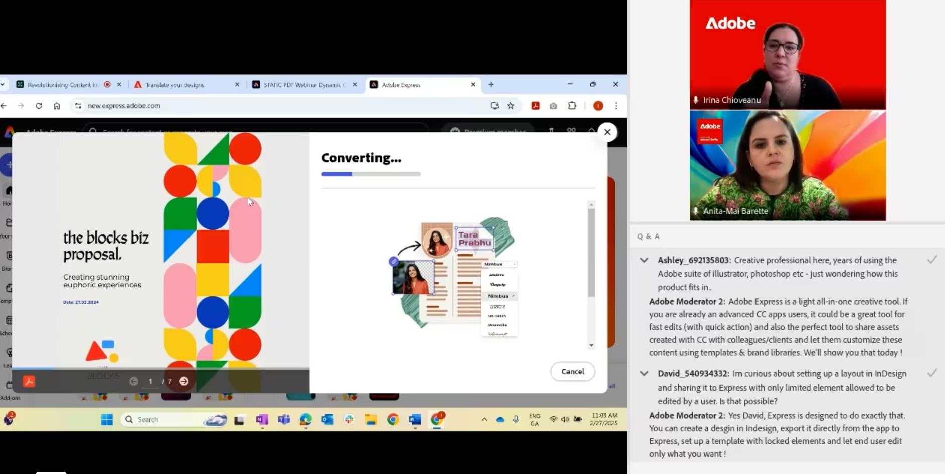This screenshot has height=474, width=945.
Task: Click the recording indicator on first tab
Action: click(107, 85)
